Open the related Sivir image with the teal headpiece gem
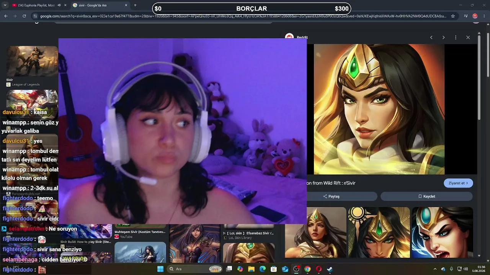The height and width of the screenshot is (275, 490). (x=442, y=233)
